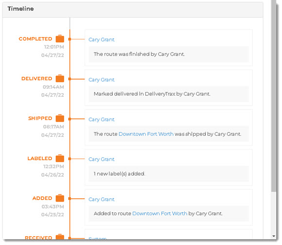
Task: Open Cary Grant link in the Delivered entry
Action: pyautogui.click(x=102, y=79)
